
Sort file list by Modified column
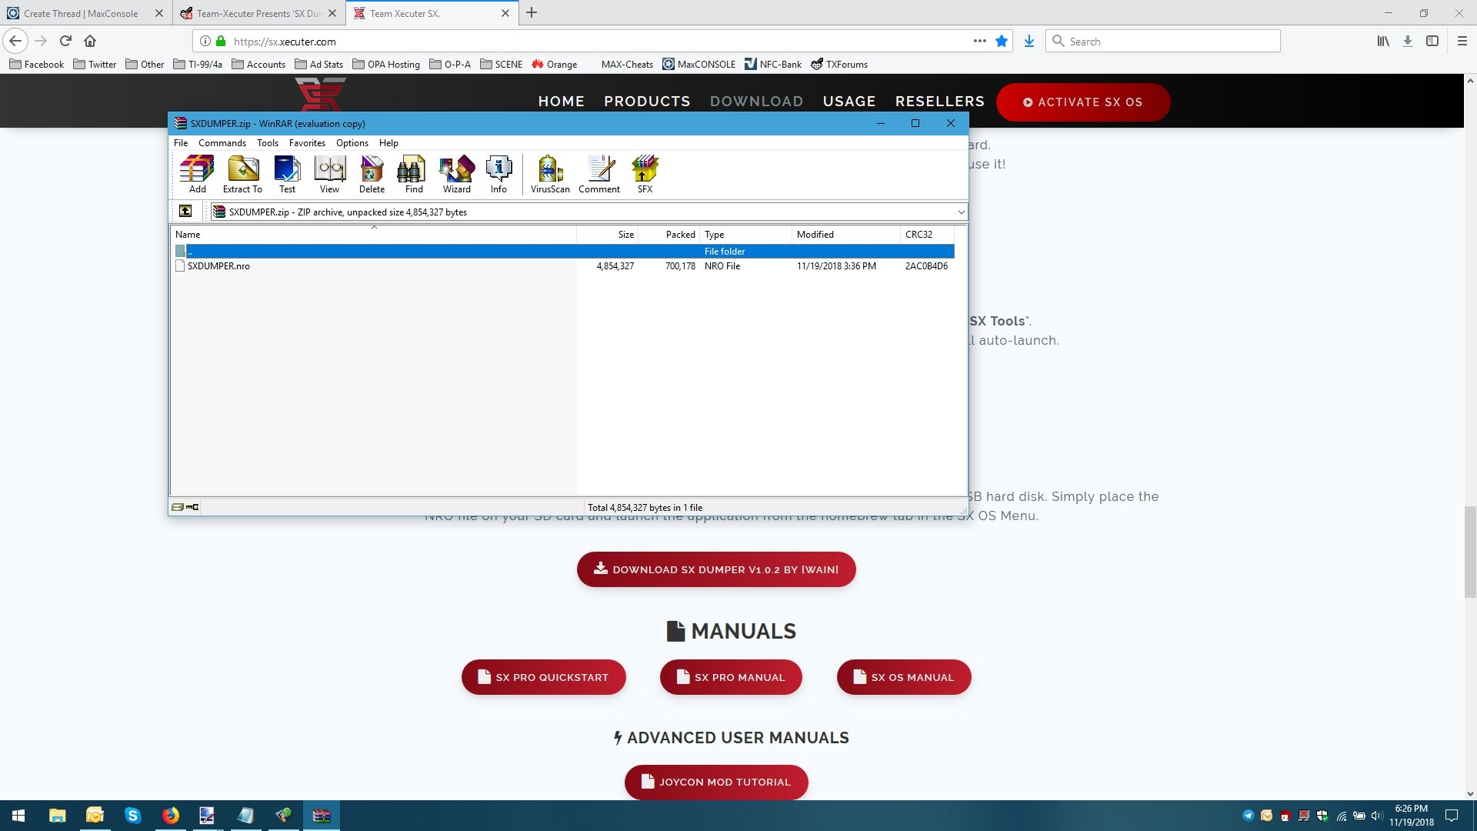(x=845, y=234)
